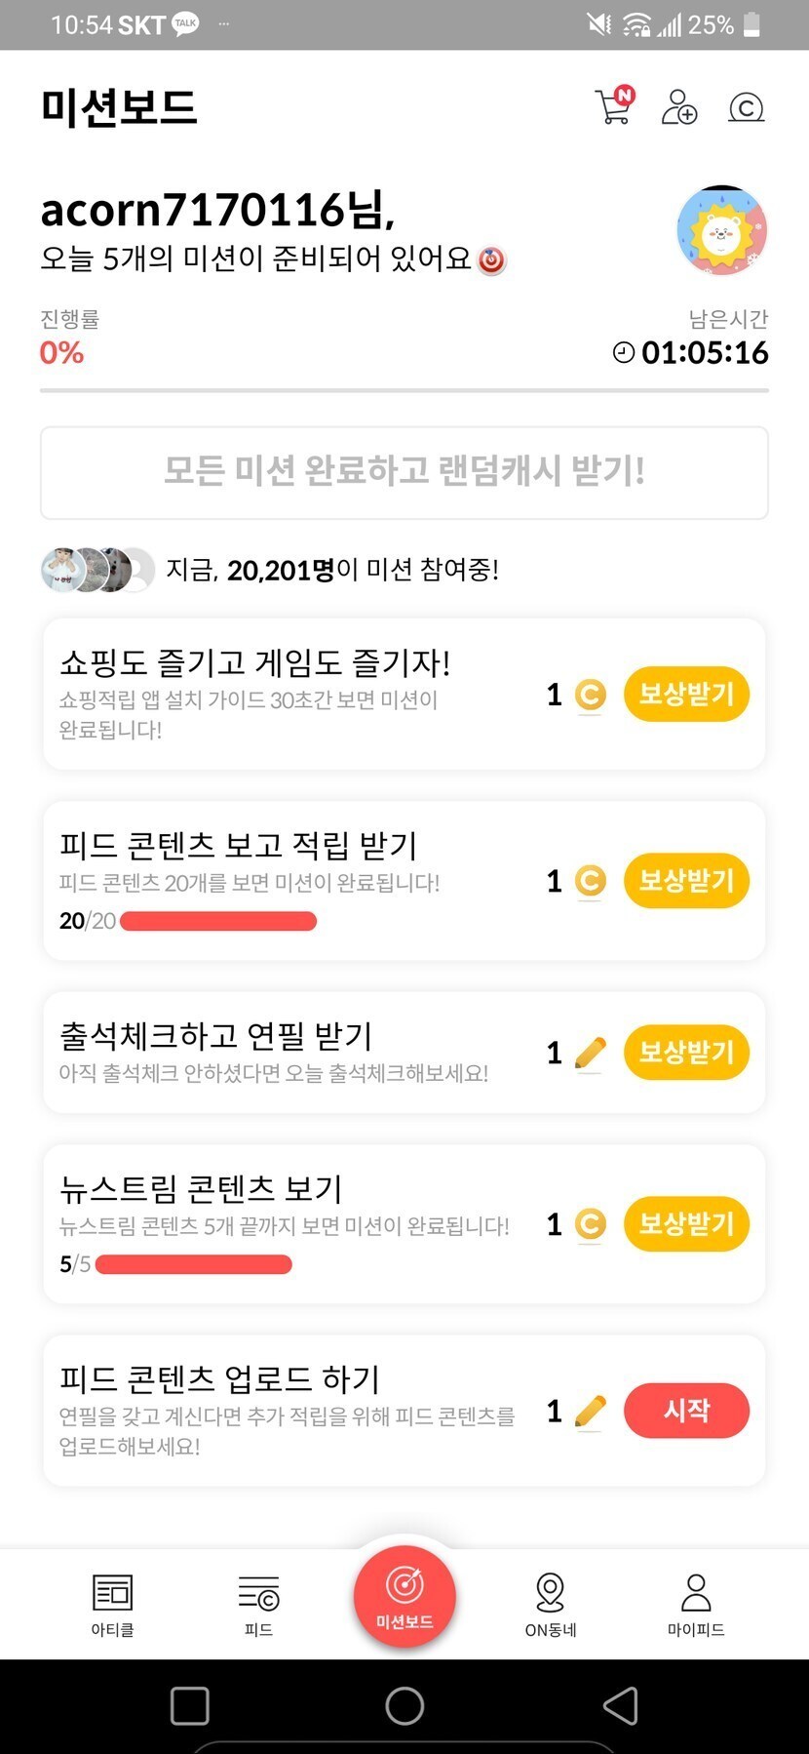Image resolution: width=809 pixels, height=1754 pixels.
Task: Claim pencil reward for 출석체크 mission
Action: [x=686, y=1053]
